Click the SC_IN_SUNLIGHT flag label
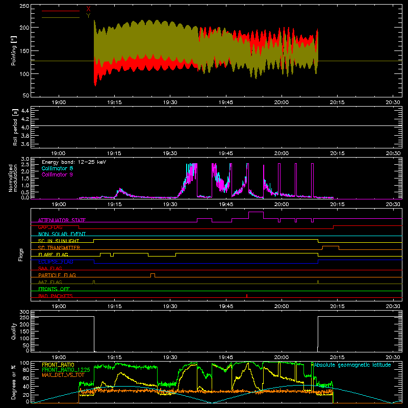 (x=59, y=241)
